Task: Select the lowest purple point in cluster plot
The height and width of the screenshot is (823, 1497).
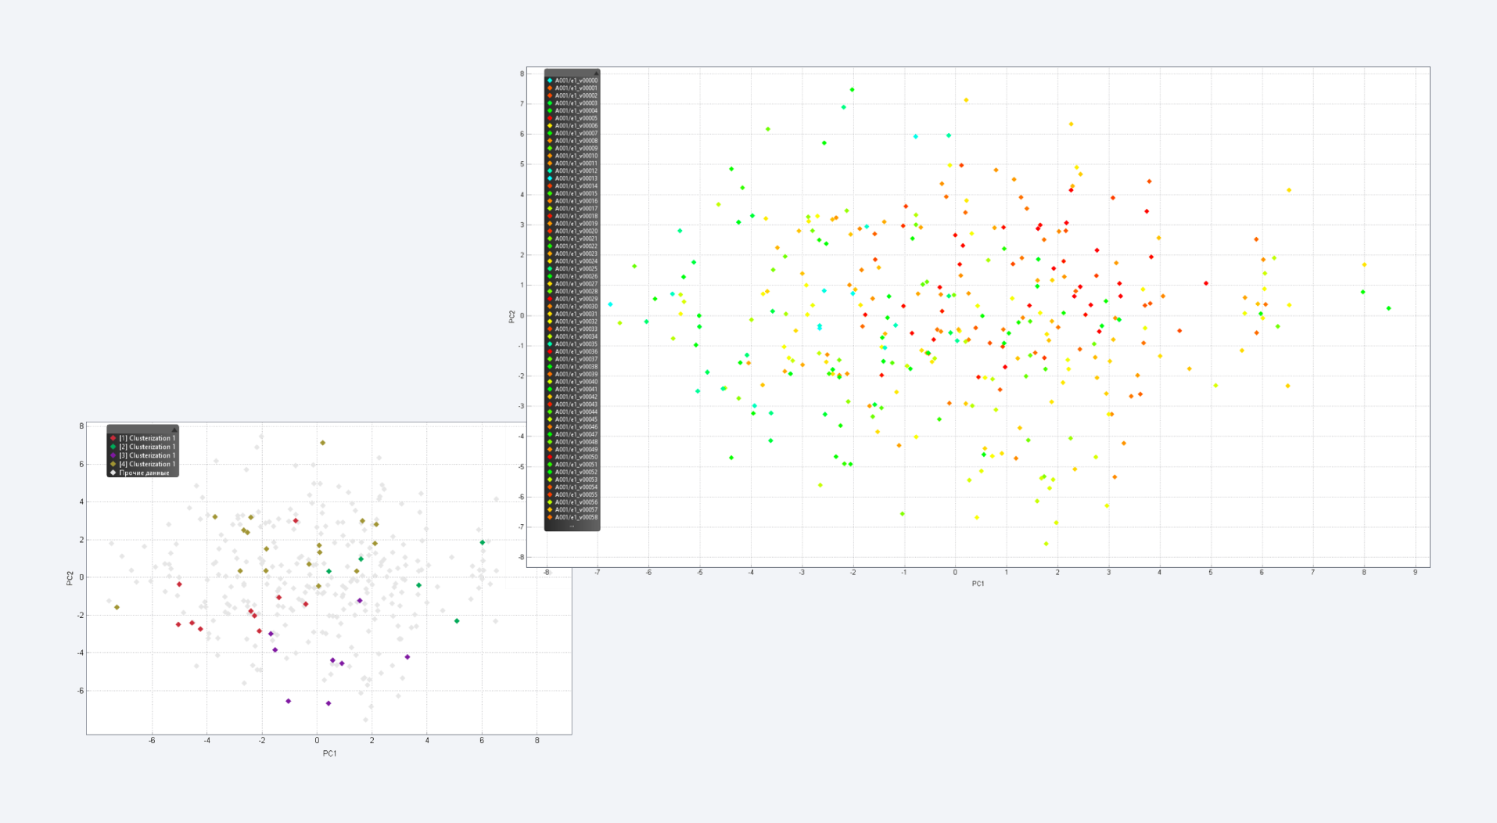Action: (328, 703)
